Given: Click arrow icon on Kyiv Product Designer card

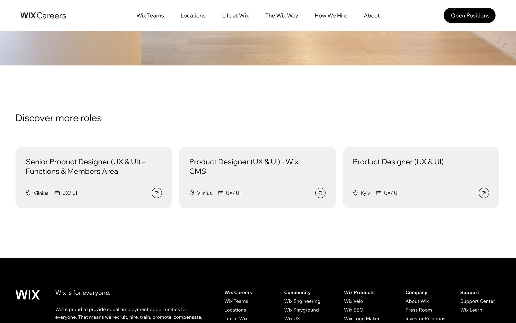Looking at the screenshot, I should coord(484,193).
